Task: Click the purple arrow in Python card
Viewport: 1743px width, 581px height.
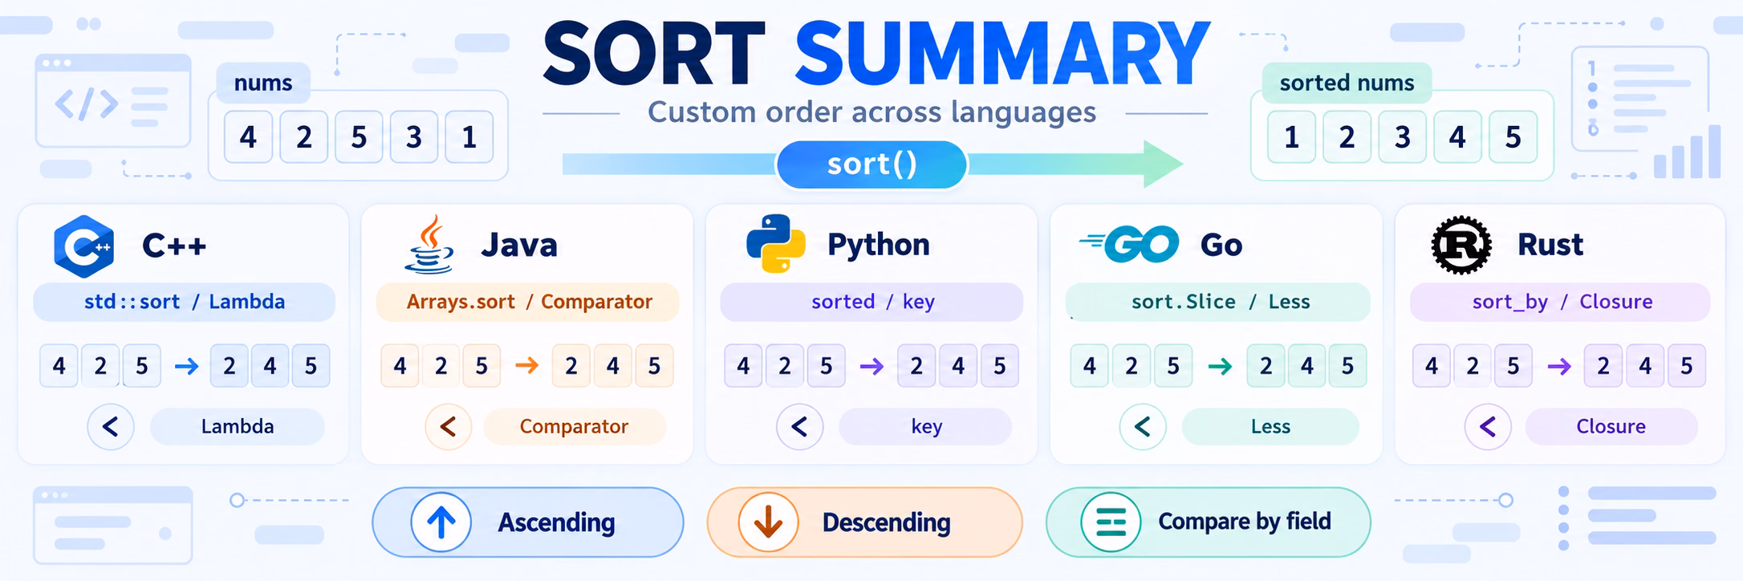Action: pyautogui.click(x=871, y=367)
